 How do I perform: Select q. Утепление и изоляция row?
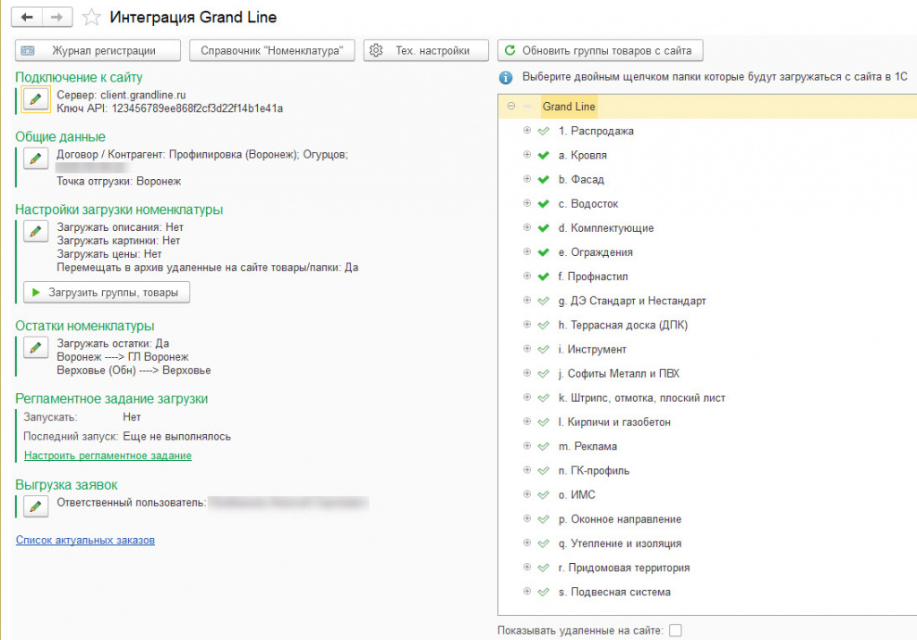tap(707, 543)
